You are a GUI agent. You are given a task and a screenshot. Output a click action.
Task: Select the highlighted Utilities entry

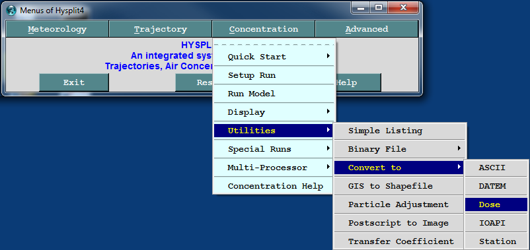click(274, 131)
